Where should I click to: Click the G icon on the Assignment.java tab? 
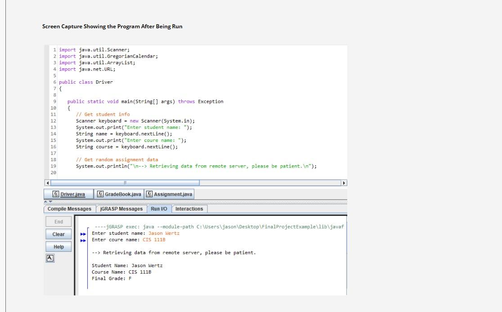click(x=148, y=194)
